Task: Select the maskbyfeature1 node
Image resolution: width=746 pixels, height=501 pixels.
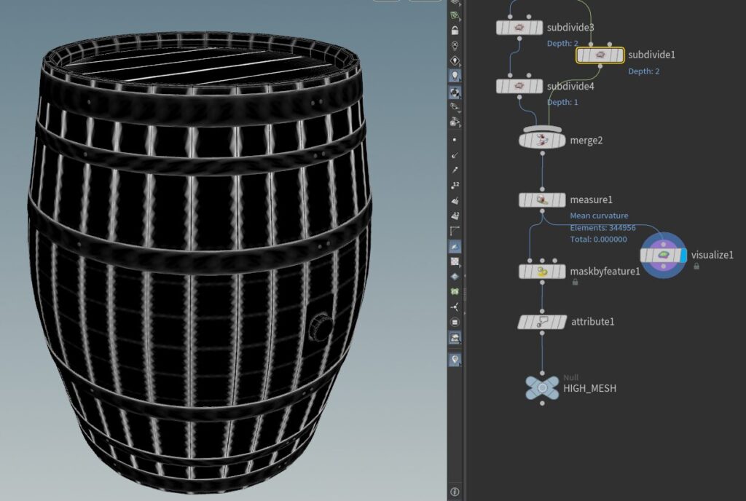Action: (541, 272)
